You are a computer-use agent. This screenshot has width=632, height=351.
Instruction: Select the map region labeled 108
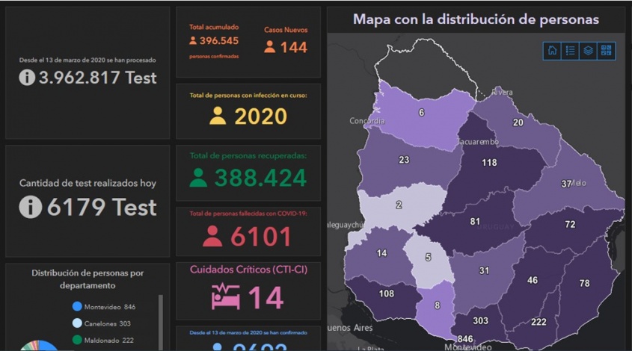click(x=386, y=293)
